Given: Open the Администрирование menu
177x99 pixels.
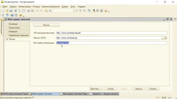Looking at the screenshot, I should pyautogui.click(x=51, y=7).
